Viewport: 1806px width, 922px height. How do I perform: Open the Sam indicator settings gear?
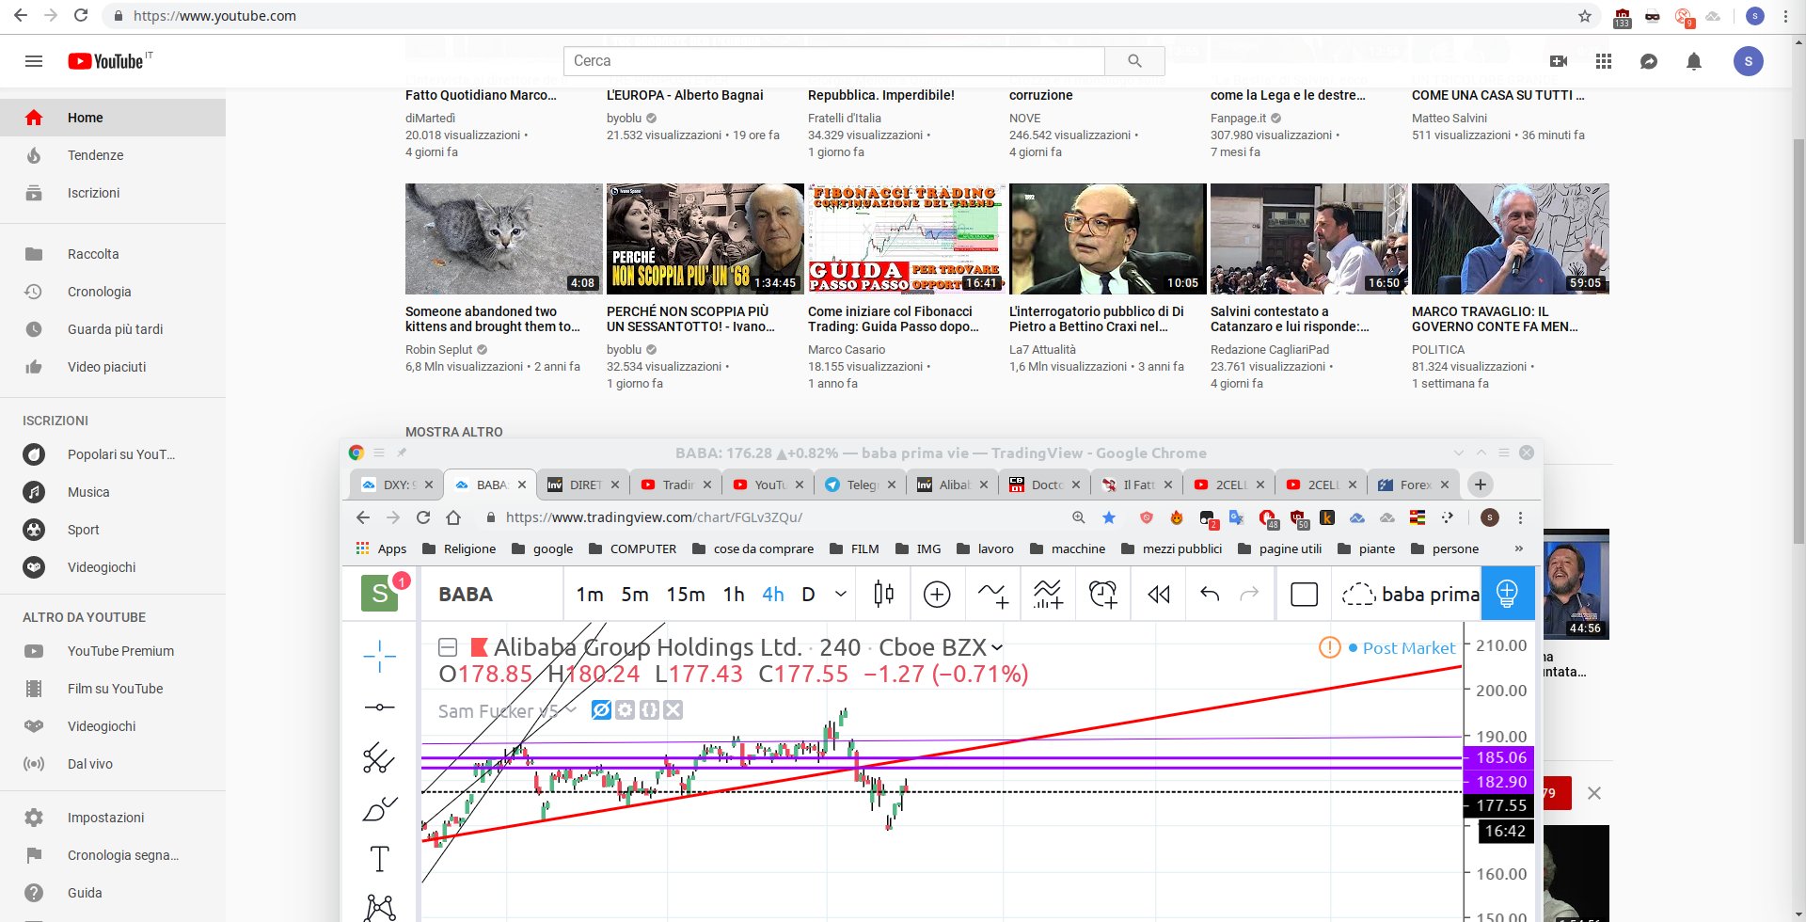(625, 710)
